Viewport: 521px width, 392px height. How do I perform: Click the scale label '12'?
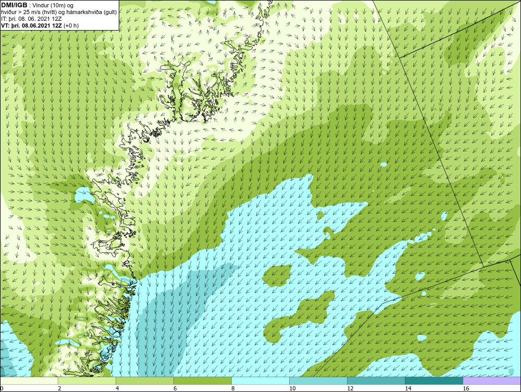tap(350, 389)
